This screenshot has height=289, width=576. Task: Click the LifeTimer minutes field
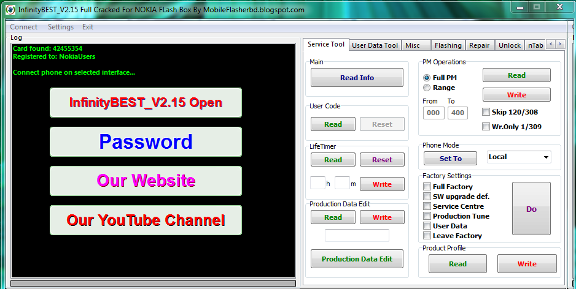click(343, 183)
